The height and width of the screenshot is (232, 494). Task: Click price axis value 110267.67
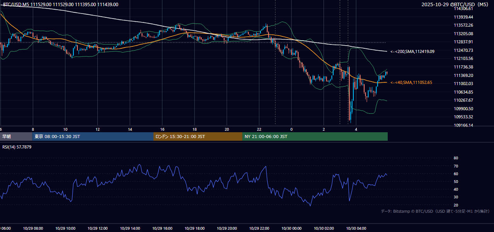click(463, 100)
